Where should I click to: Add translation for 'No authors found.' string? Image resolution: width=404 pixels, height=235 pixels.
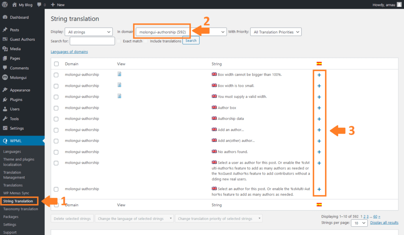coord(319,152)
